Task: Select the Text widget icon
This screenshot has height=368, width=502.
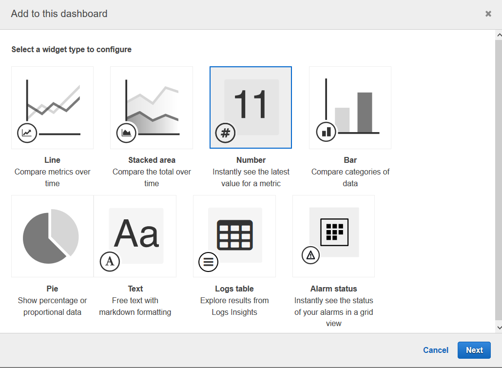Action: pos(135,236)
